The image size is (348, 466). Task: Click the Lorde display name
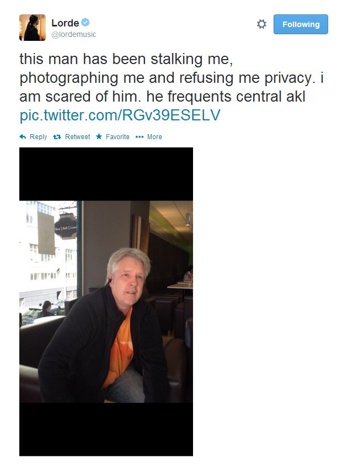pyautogui.click(x=65, y=23)
